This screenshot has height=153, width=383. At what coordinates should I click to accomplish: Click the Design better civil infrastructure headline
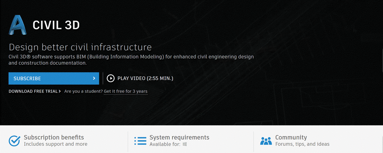tap(80, 47)
